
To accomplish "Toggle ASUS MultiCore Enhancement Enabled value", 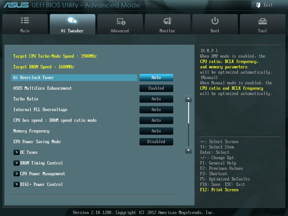I will tap(156, 88).
